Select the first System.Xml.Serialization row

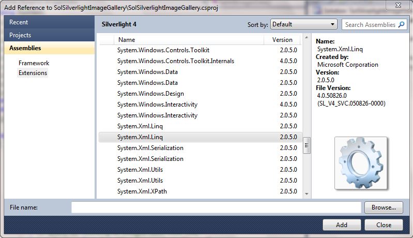201,148
